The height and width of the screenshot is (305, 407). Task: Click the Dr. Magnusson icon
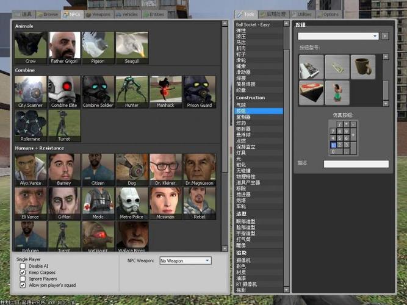(x=200, y=170)
